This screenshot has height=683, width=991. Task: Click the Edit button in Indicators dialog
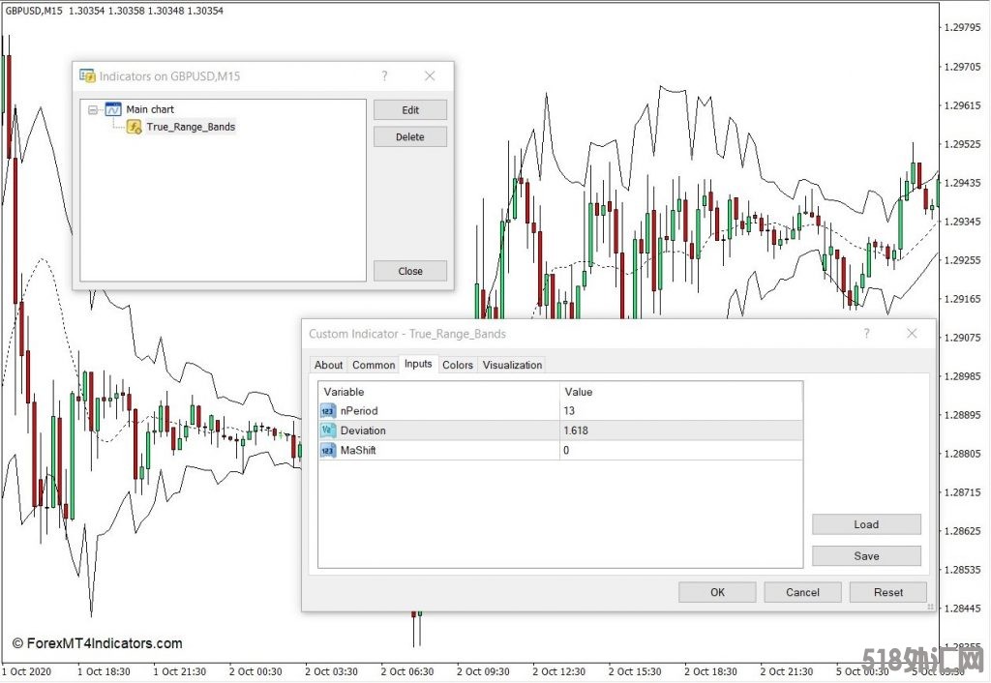click(410, 110)
